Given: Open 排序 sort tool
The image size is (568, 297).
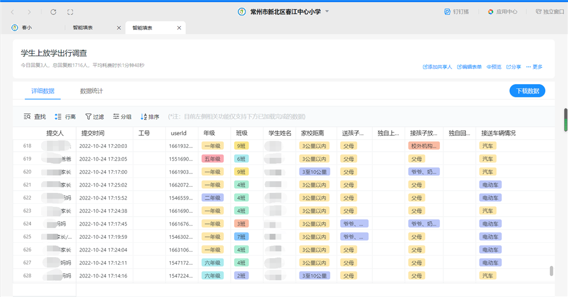Looking at the screenshot, I should point(150,116).
